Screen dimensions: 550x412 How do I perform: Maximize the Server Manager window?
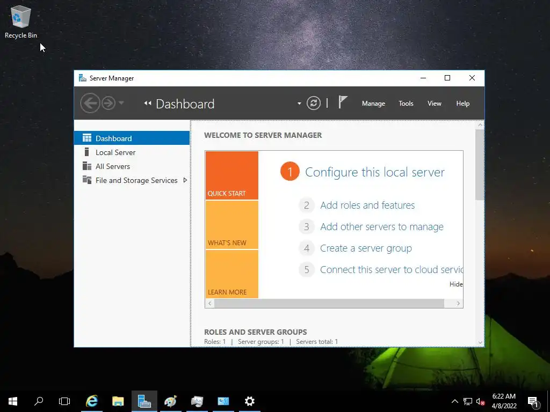[447, 78]
